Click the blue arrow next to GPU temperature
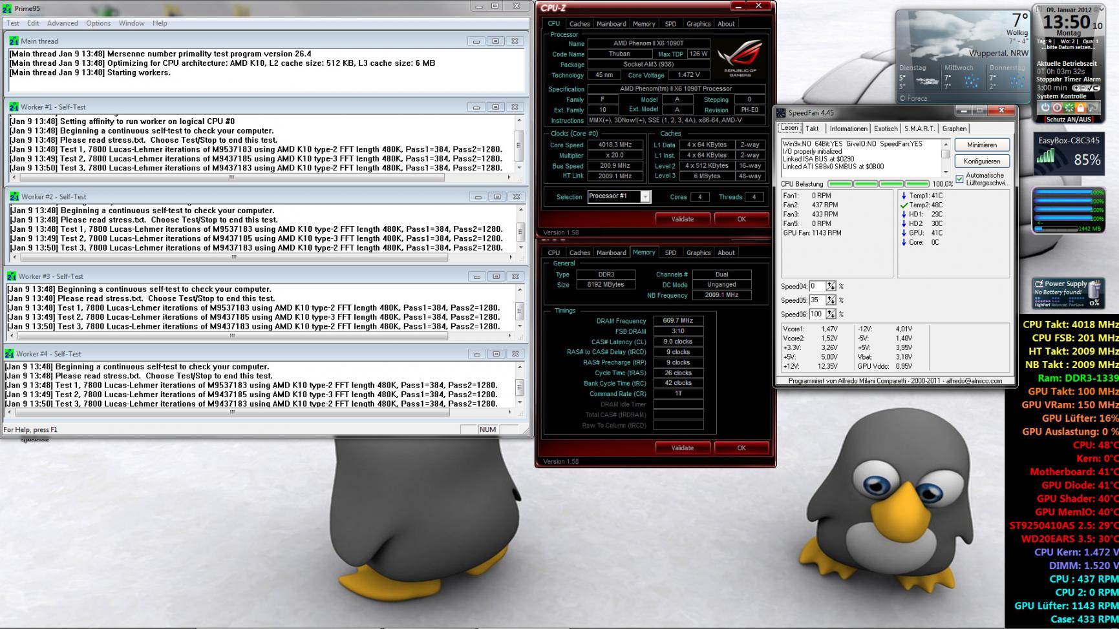Viewport: 1119px width, 629px height. (x=904, y=233)
